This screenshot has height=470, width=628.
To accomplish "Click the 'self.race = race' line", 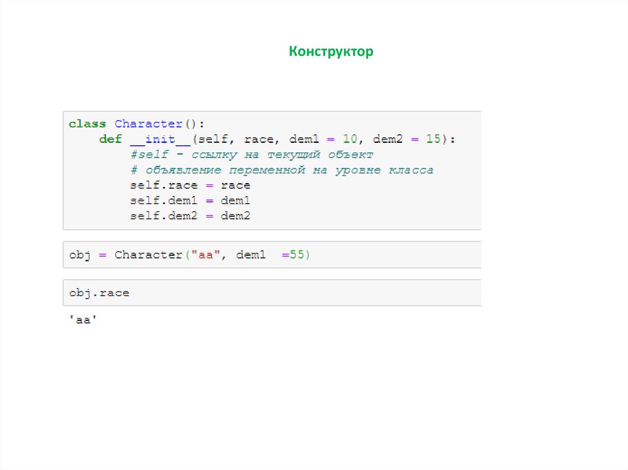I will [190, 185].
